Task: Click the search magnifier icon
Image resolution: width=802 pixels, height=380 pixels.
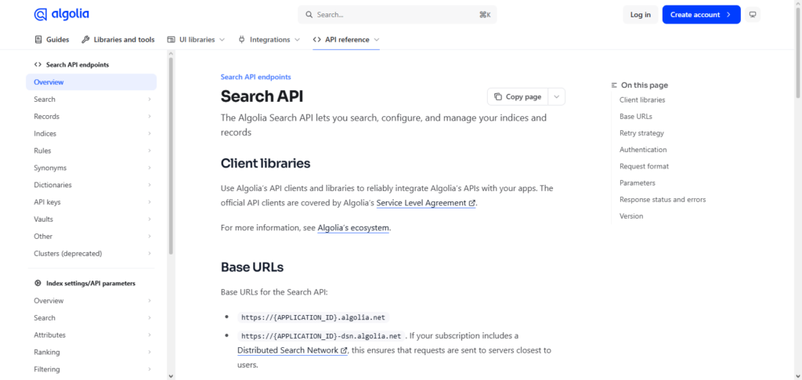Action: (309, 15)
